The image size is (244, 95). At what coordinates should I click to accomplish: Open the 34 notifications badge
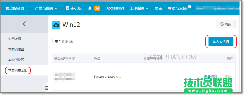[x=97, y=8]
